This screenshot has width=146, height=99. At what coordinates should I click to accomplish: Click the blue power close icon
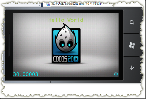click(116, 74)
